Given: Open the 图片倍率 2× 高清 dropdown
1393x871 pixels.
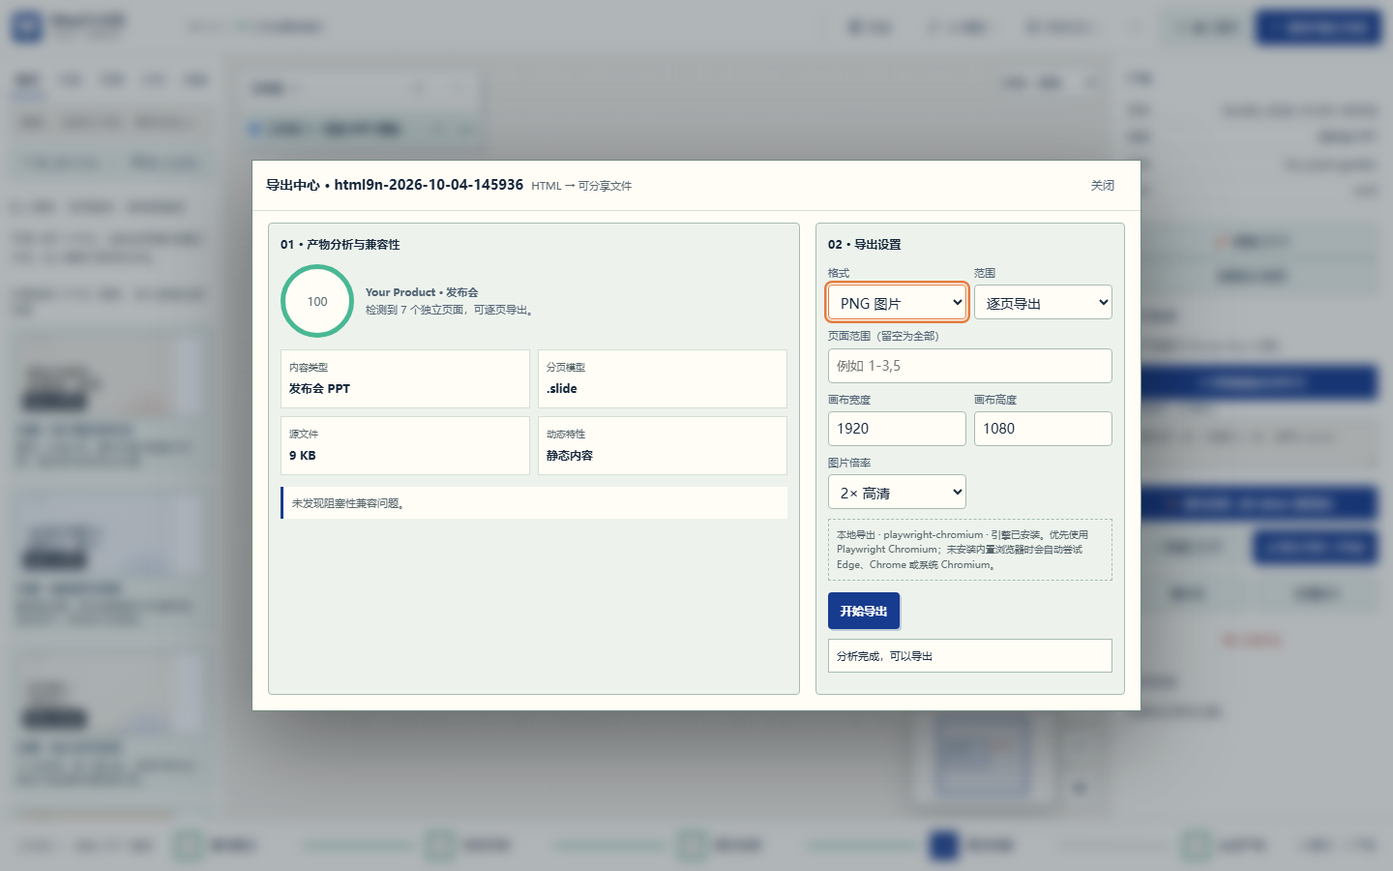Looking at the screenshot, I should tap(897, 492).
